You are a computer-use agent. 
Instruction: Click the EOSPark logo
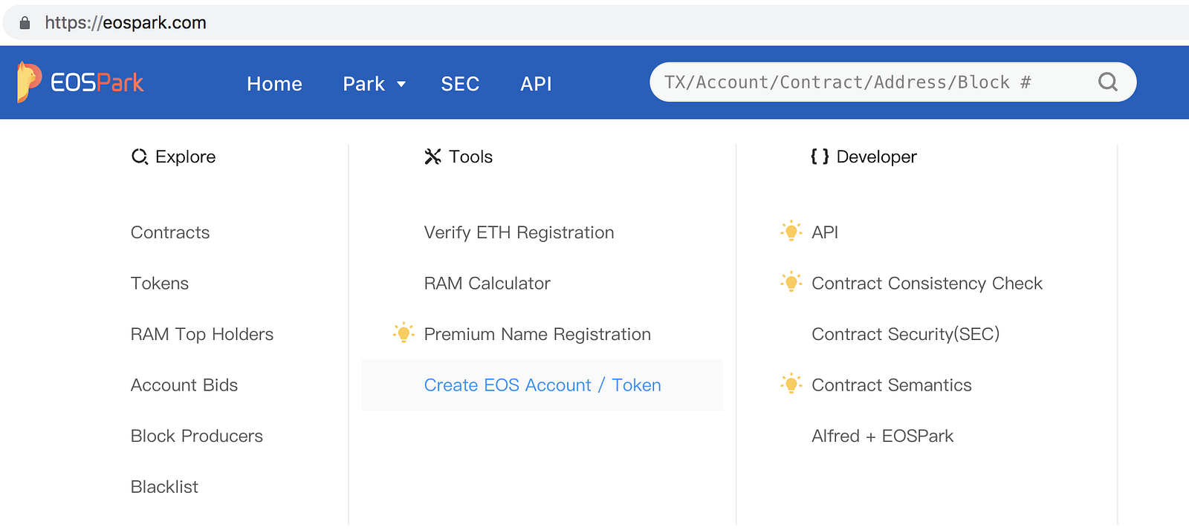click(x=80, y=82)
